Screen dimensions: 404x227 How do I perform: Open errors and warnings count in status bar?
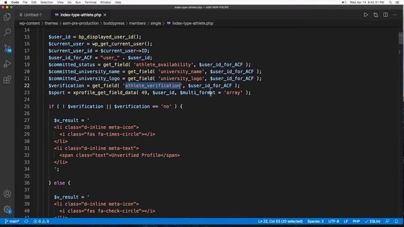41,221
